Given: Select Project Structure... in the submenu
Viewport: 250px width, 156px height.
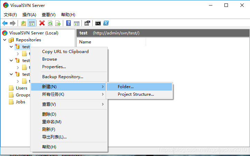Looking at the screenshot, I should pos(140,94).
